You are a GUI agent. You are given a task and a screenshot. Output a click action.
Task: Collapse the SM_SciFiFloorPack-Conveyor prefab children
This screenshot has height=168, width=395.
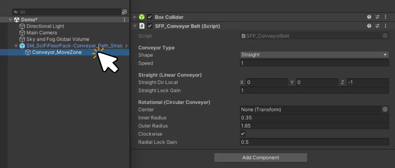point(16,46)
